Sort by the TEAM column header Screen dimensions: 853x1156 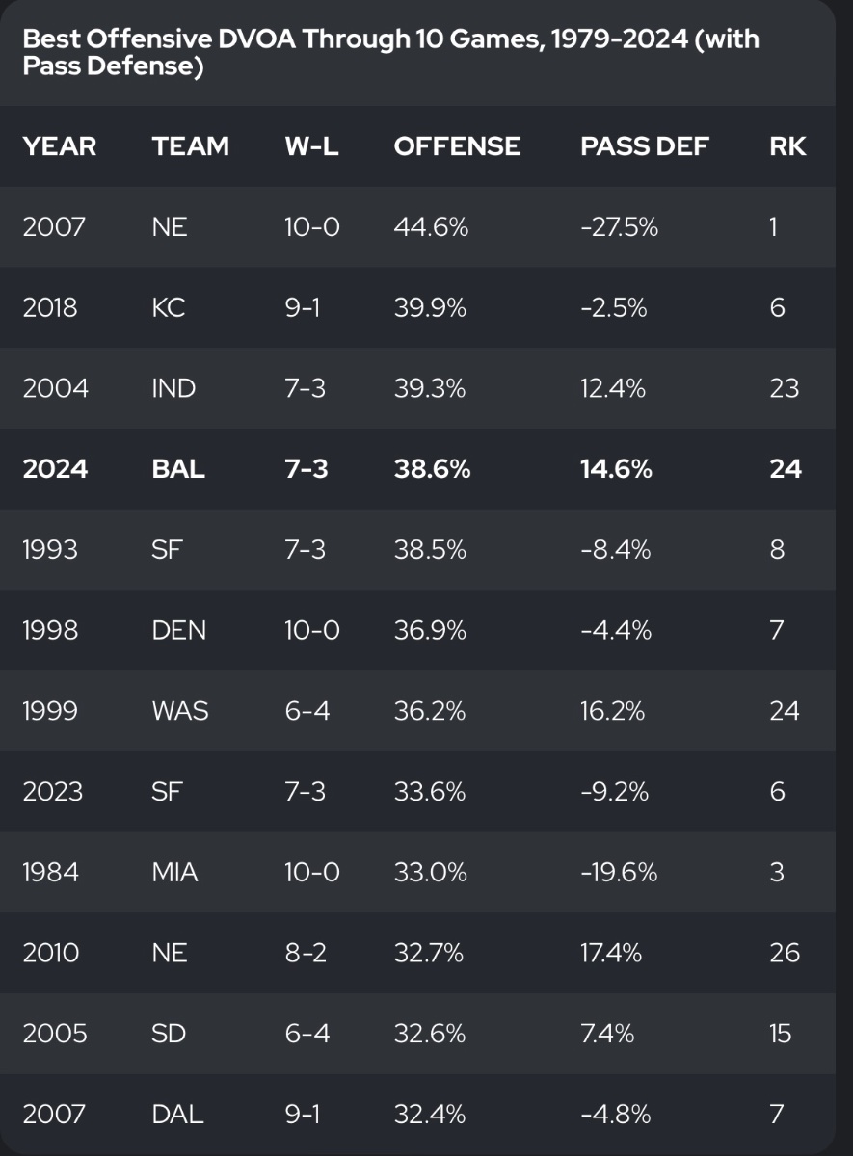(191, 146)
